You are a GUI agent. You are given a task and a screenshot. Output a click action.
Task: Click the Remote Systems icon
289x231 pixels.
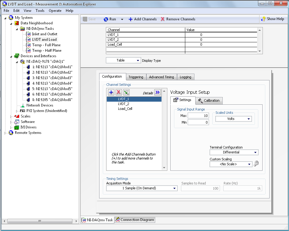click(x=11, y=133)
